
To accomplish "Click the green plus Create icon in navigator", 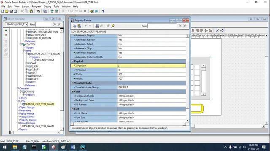I will [6, 31].
